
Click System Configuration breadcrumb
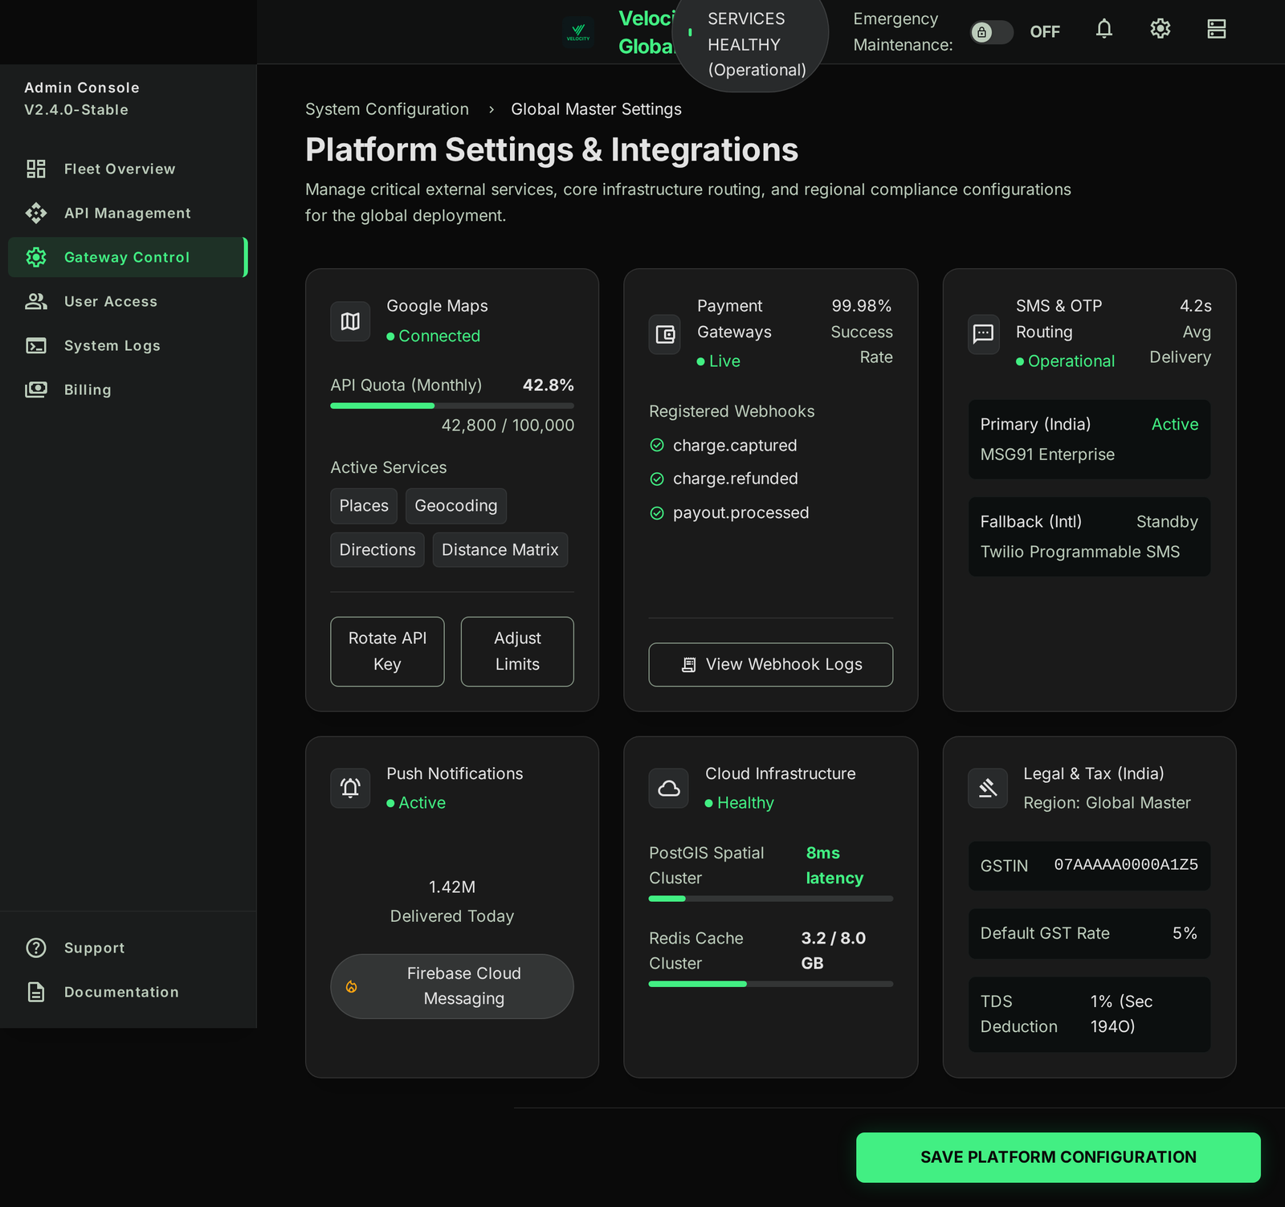click(387, 109)
